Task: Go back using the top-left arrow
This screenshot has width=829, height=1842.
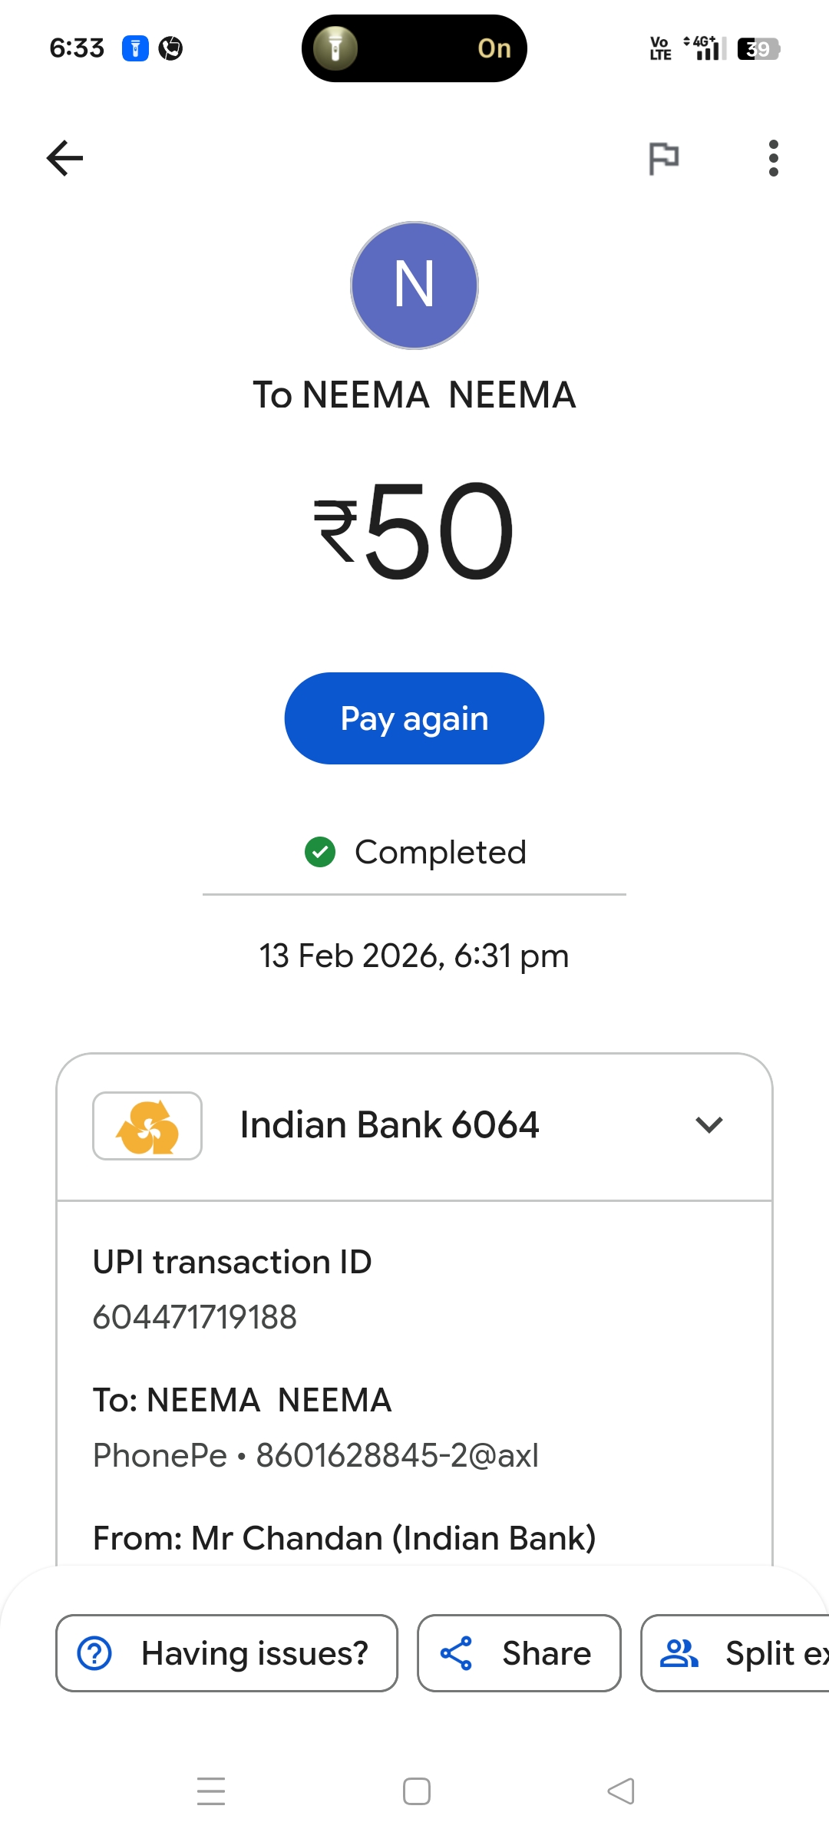Action: (65, 158)
